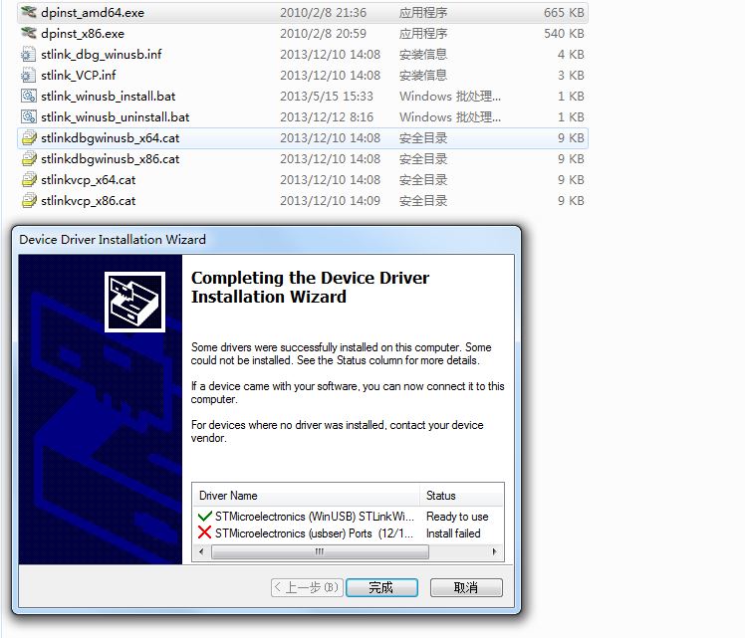Click the stlink_VCP.inf file icon
Viewport: 745px width, 638px height.
[29, 75]
